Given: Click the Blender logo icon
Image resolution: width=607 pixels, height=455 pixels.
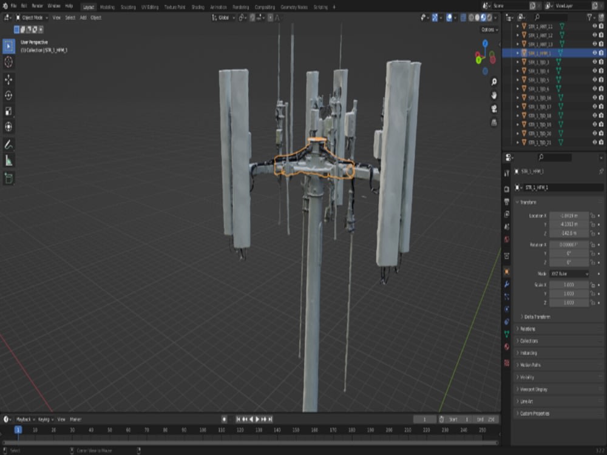Looking at the screenshot, I should pyautogui.click(x=5, y=6).
